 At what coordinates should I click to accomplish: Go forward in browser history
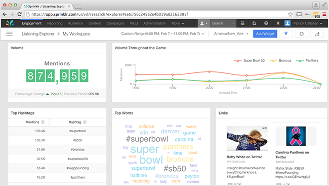[x=12, y=14]
